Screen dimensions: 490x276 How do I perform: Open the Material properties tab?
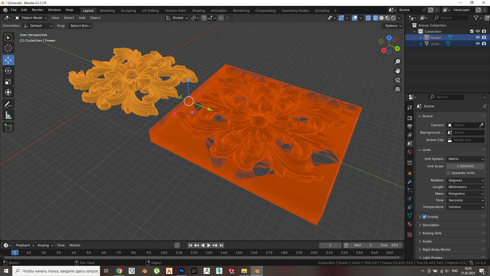tap(410, 224)
